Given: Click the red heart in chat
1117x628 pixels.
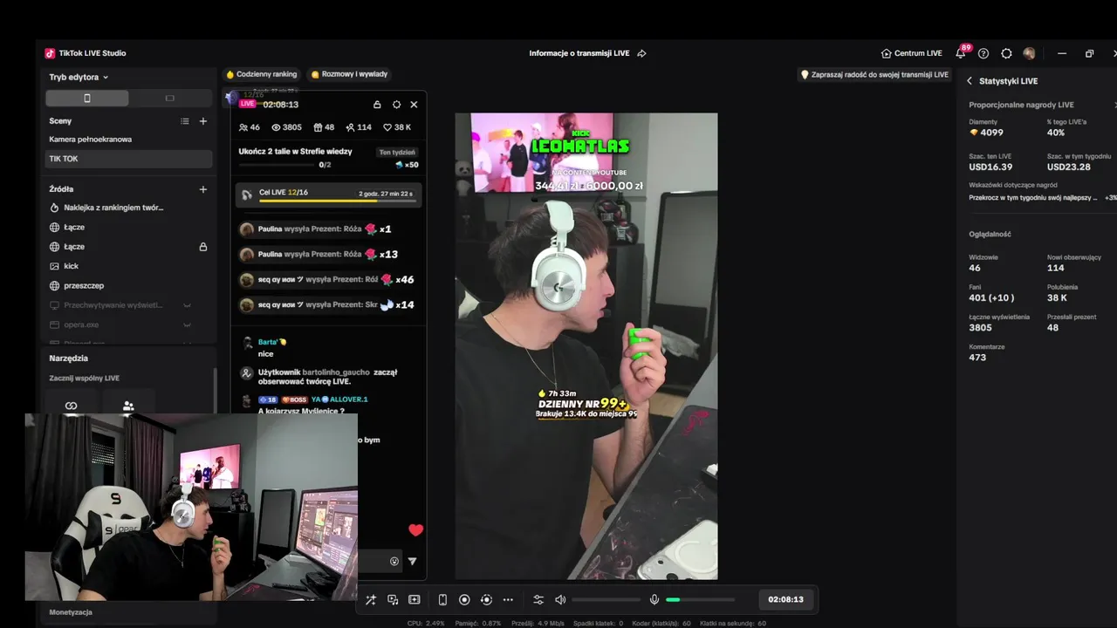Looking at the screenshot, I should point(415,530).
